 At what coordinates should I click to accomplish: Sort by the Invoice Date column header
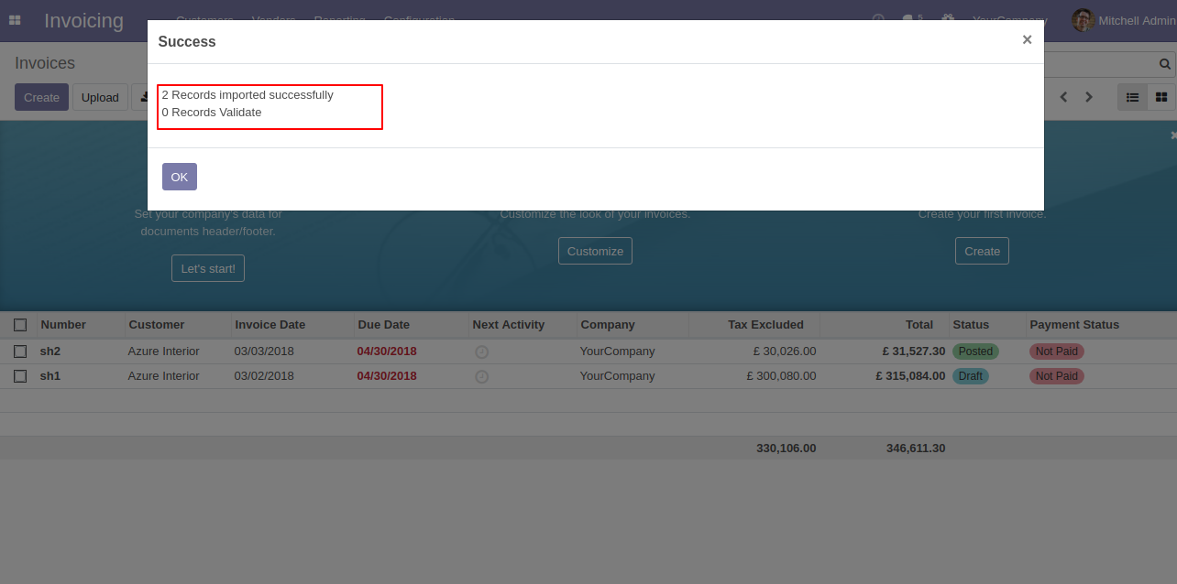tap(270, 324)
